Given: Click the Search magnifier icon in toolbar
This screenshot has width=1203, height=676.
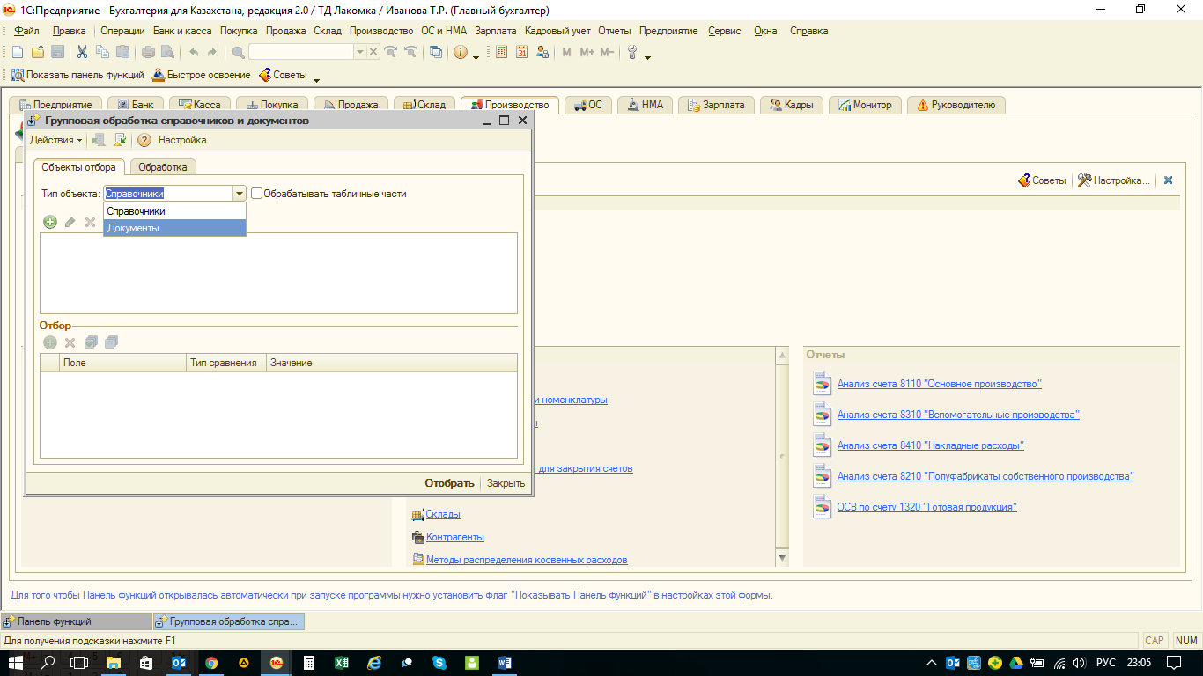Looking at the screenshot, I should [238, 52].
